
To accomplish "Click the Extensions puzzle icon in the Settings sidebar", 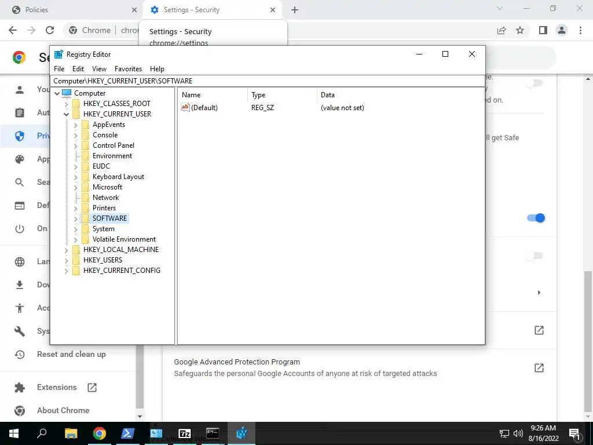I will (20, 388).
